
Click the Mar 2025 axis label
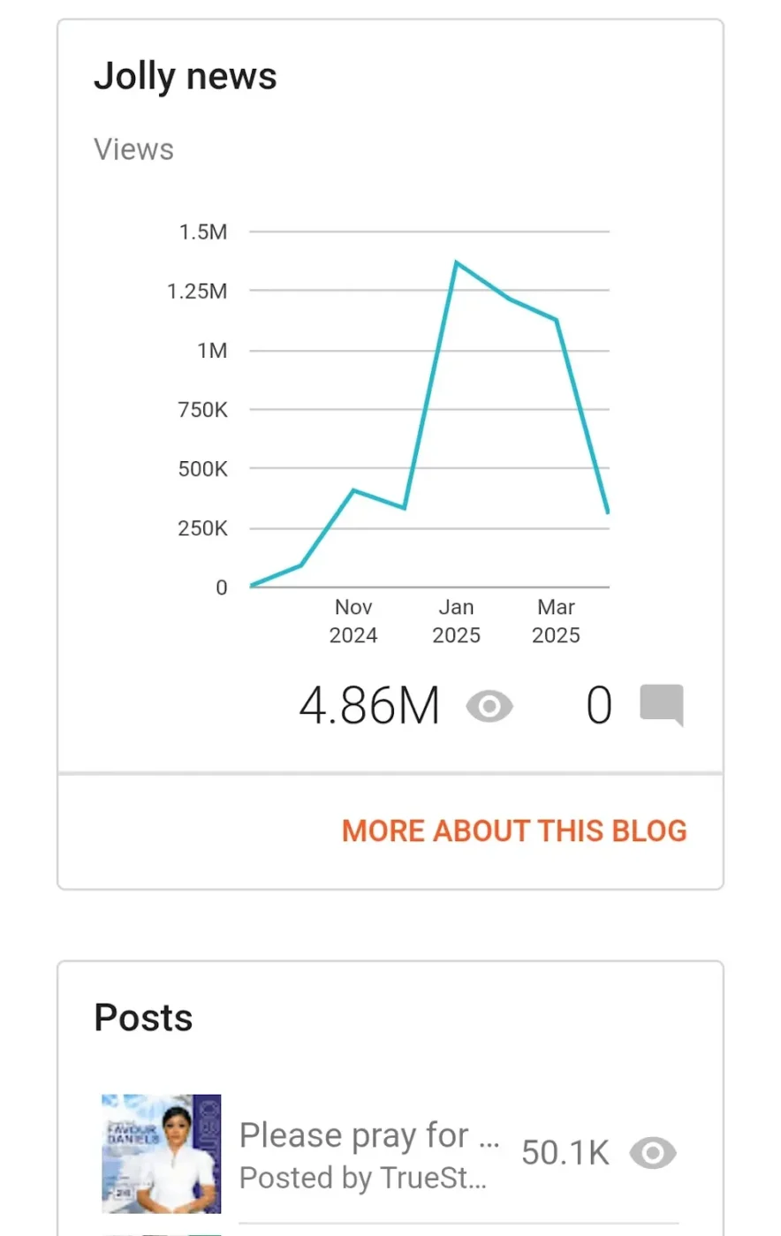coord(556,621)
